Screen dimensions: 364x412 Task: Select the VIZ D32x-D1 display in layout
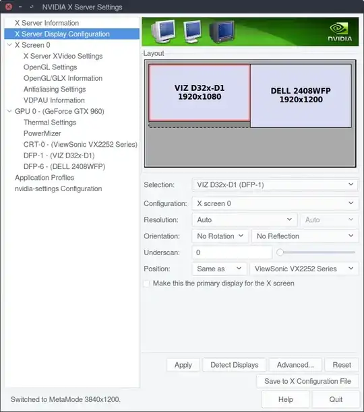click(200, 92)
